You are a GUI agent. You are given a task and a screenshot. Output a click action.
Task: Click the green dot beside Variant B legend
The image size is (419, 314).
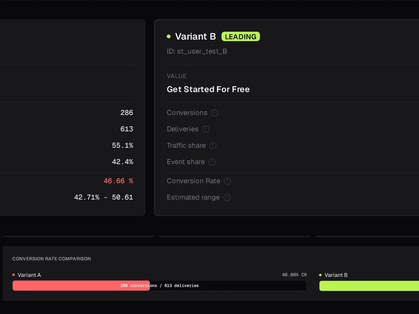click(320, 275)
